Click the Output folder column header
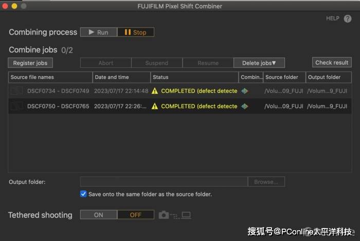 [x=329, y=77]
